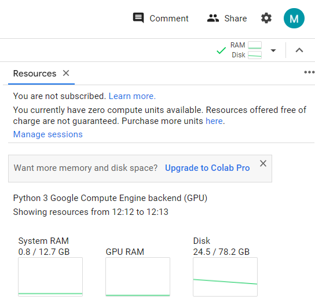Image resolution: width=315 pixels, height=307 pixels.
Task: Open the Comment speech bubble icon
Action: (138, 18)
